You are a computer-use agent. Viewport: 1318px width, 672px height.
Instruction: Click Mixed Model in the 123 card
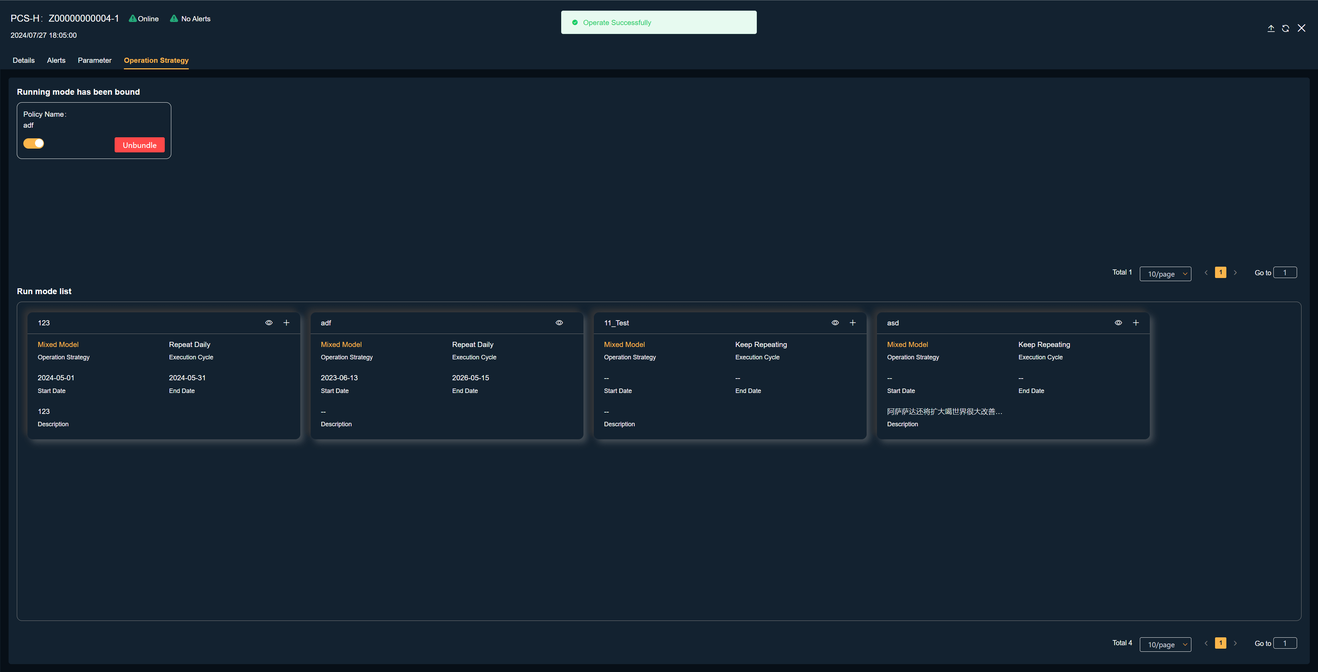[x=58, y=345]
